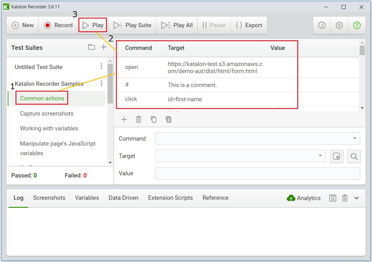Open the Working with variables test case
Viewport: 372px width, 262px height.
49,128
